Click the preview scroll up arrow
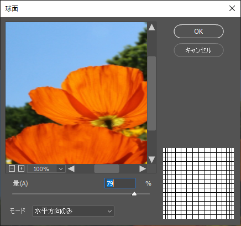 point(151,27)
